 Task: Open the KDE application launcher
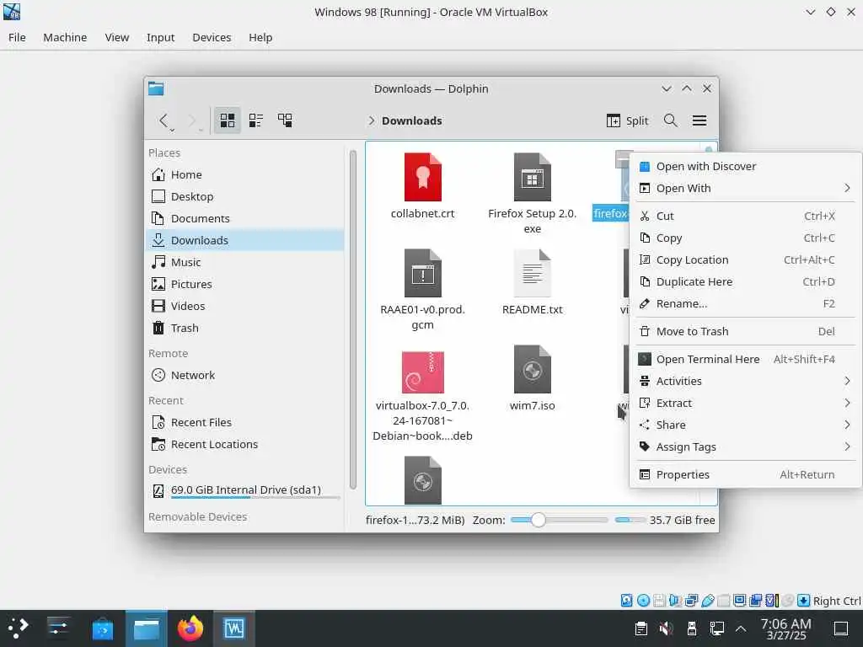(19, 628)
